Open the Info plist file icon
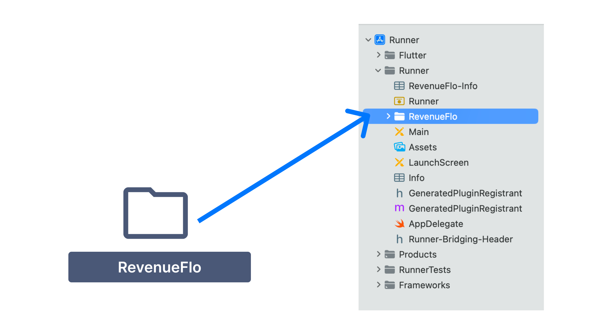 [x=399, y=178]
